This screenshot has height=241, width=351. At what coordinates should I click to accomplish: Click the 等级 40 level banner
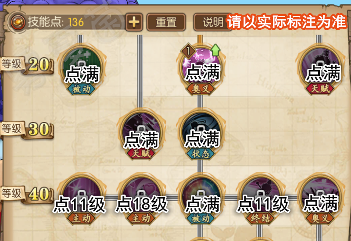click(27, 194)
